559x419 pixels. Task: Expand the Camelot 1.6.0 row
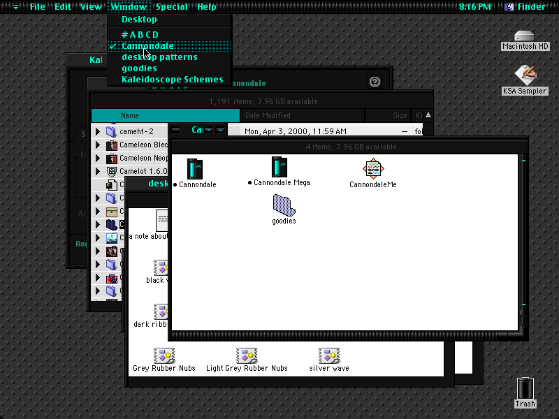[98, 171]
